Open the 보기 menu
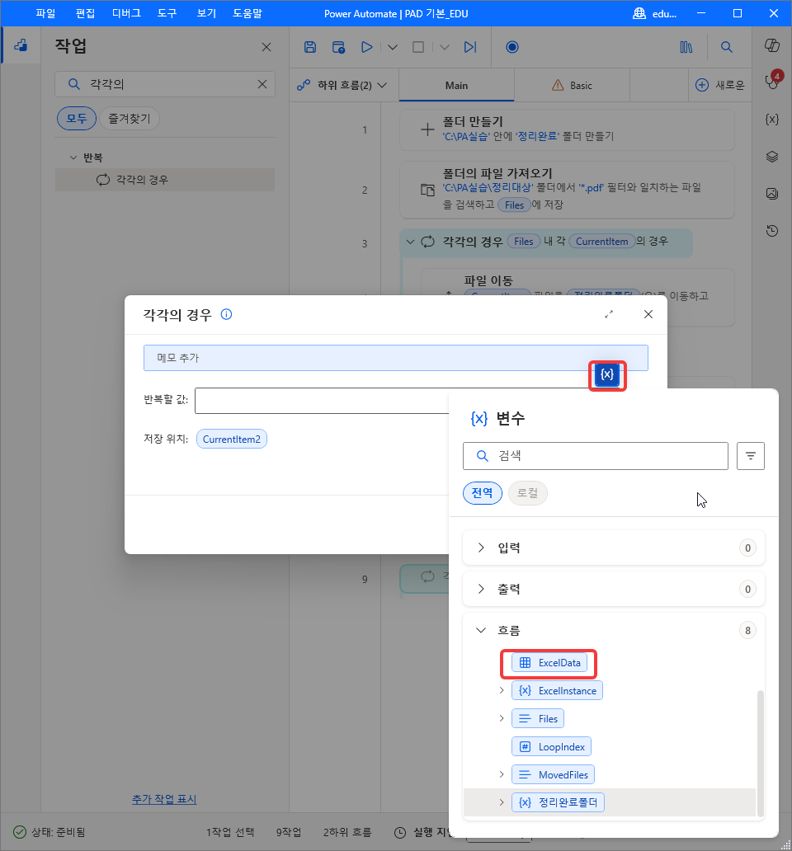This screenshot has width=792, height=851. [206, 13]
